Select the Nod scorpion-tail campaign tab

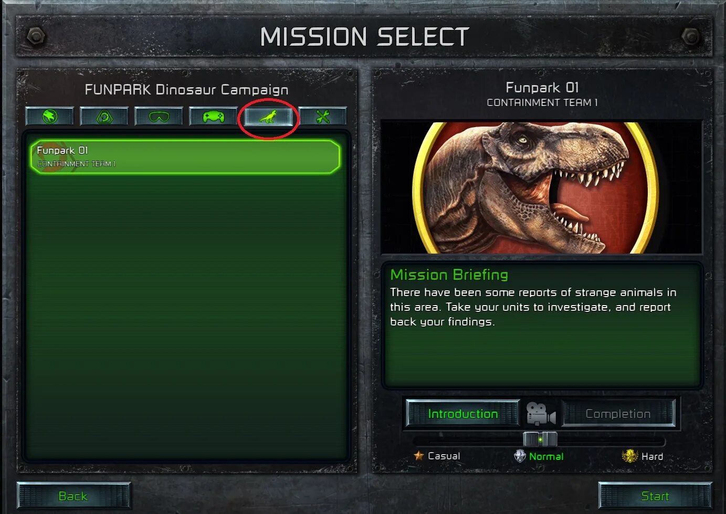(104, 116)
